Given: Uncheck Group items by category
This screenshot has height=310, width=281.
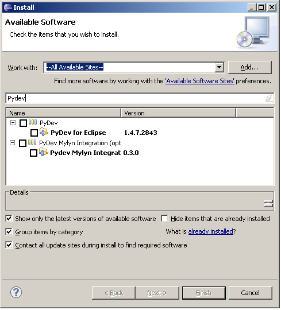Looking at the screenshot, I should 9,232.
